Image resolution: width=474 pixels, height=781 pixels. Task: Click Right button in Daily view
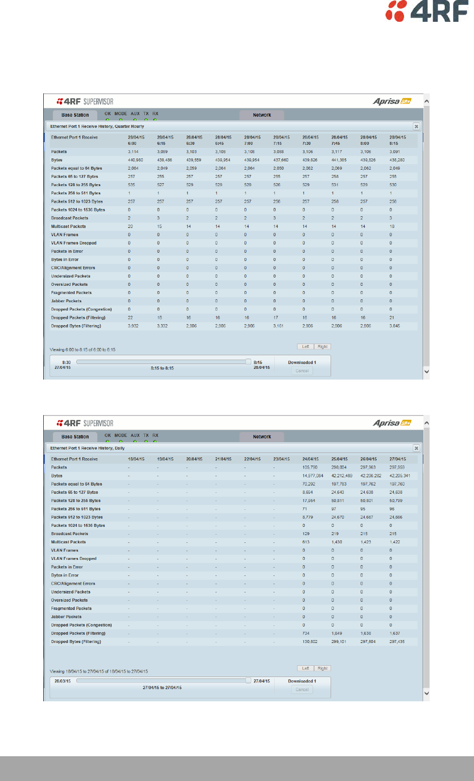coord(322,668)
